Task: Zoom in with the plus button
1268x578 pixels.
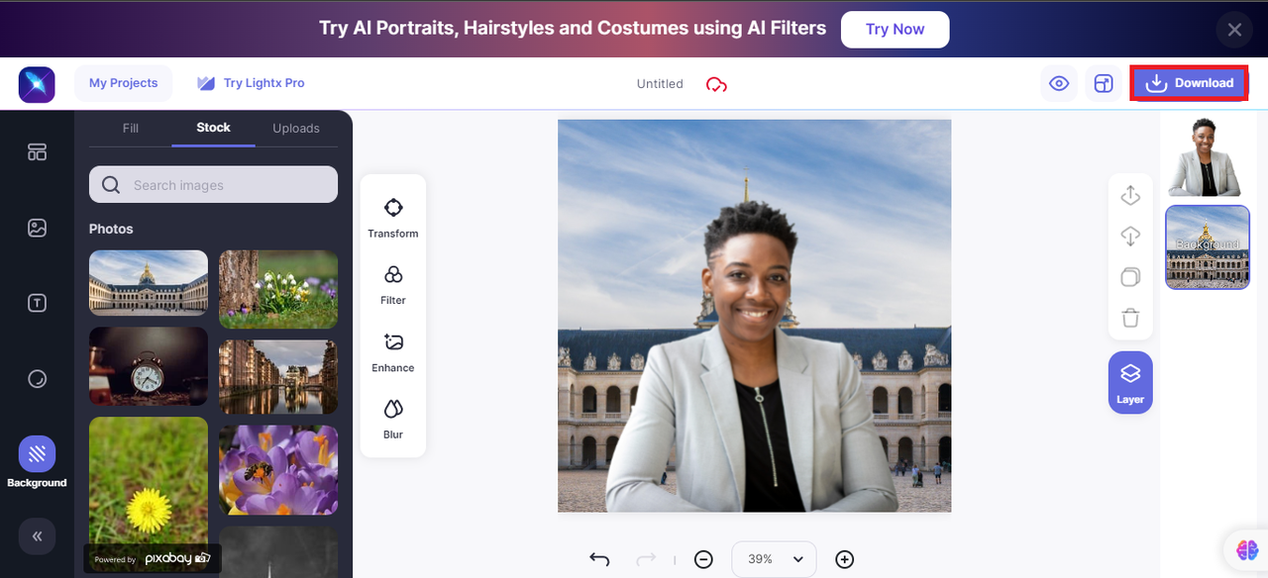Action: tap(844, 559)
